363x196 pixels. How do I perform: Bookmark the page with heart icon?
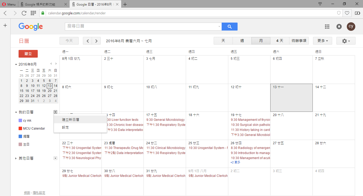point(347,13)
